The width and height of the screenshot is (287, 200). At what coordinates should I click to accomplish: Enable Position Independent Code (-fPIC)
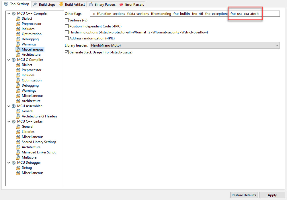[67, 26]
